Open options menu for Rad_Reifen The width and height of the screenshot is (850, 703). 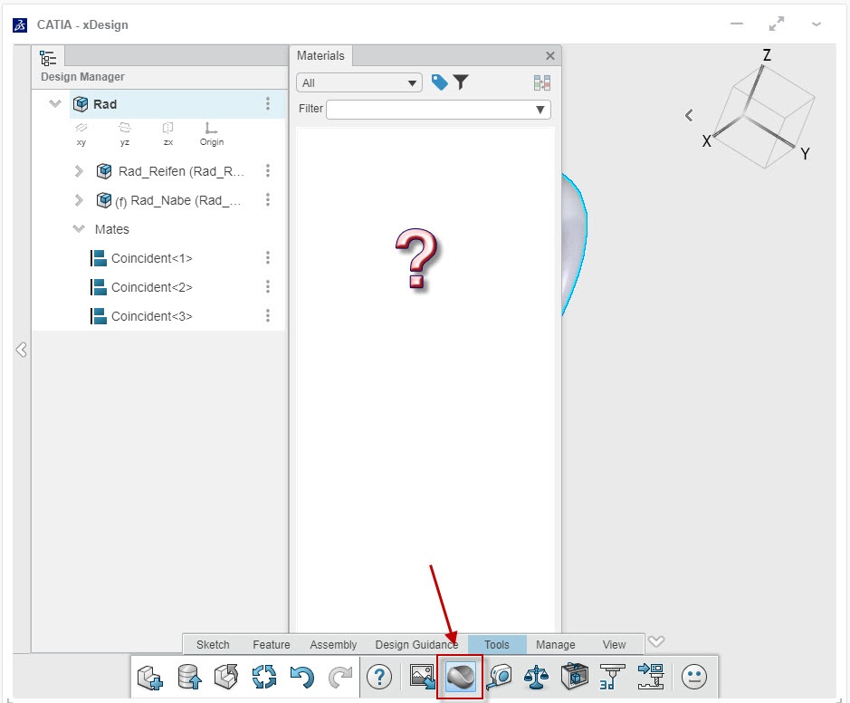[268, 171]
